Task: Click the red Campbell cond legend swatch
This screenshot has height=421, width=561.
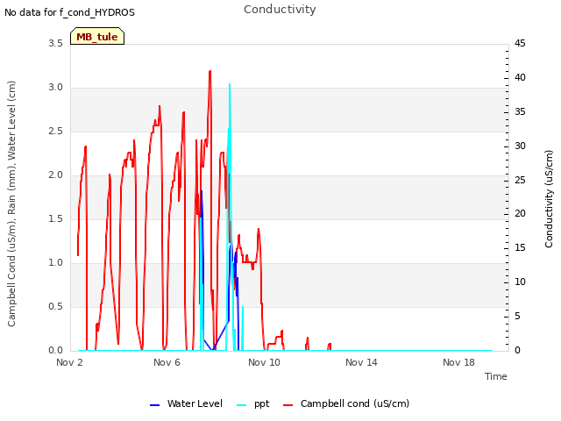Action: (x=288, y=405)
